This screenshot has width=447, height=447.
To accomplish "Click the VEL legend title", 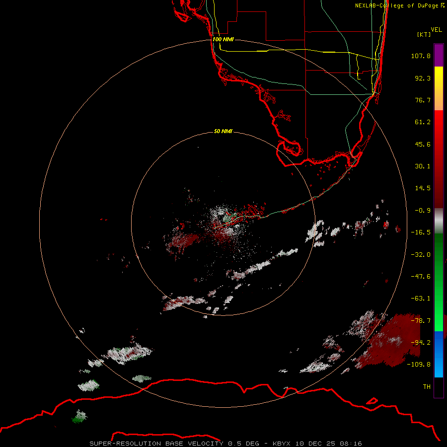I will coord(437,30).
